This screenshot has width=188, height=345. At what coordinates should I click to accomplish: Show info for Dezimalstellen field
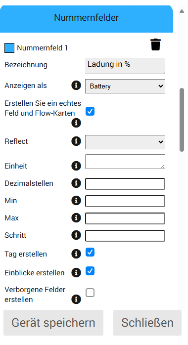click(x=76, y=183)
